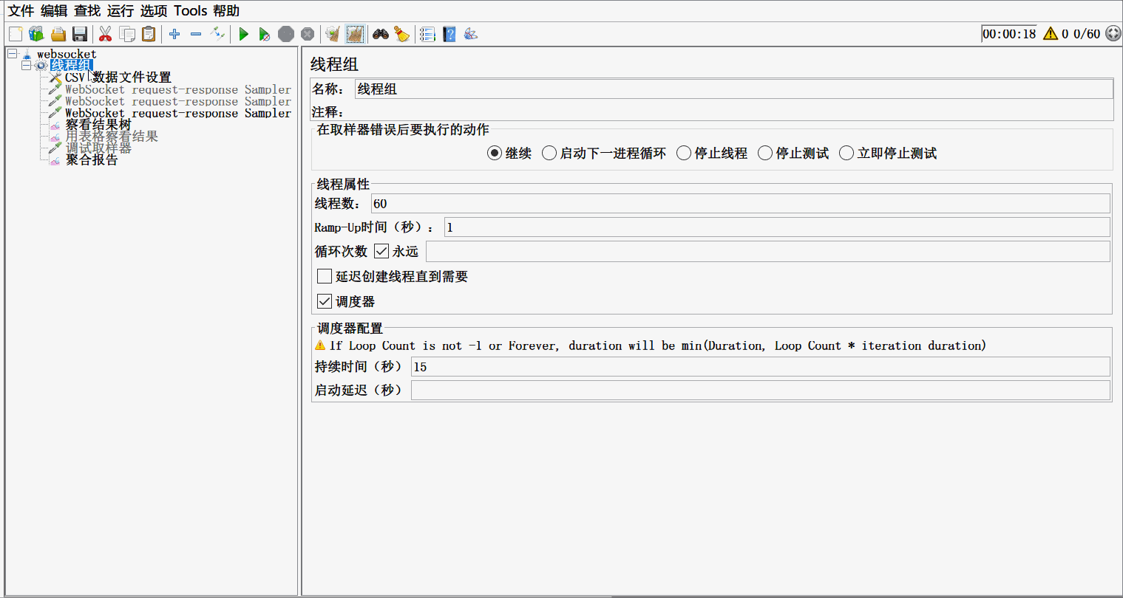Click Start no pauses icon
The image size is (1123, 598).
pos(264,34)
